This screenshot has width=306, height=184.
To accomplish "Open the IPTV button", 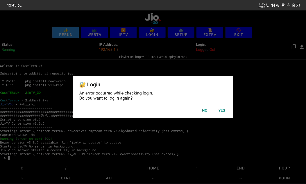I will 123,32.
